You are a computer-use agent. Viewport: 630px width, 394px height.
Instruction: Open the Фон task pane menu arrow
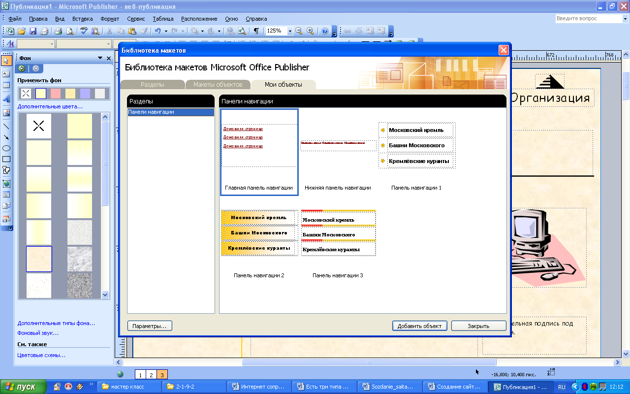pyautogui.click(x=100, y=58)
